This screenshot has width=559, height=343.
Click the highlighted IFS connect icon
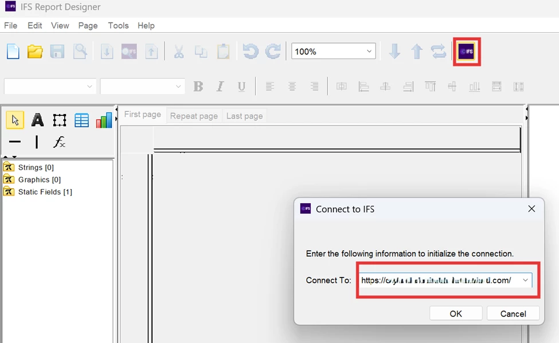pyautogui.click(x=467, y=52)
